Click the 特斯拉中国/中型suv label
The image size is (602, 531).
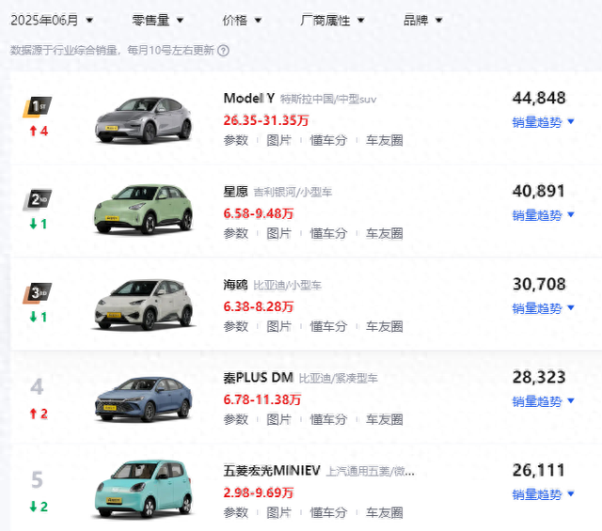[x=328, y=99]
